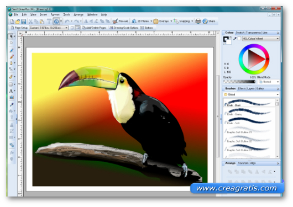Click the New document icon
The width and height of the screenshot is (293, 207).
12,22
